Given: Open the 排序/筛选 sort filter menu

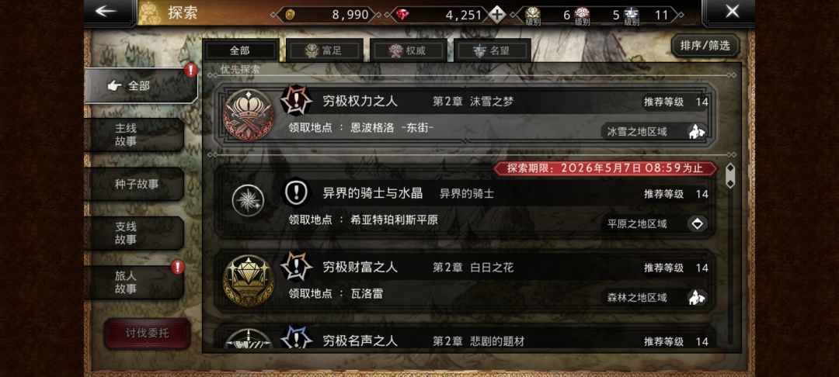Looking at the screenshot, I should coord(705,46).
